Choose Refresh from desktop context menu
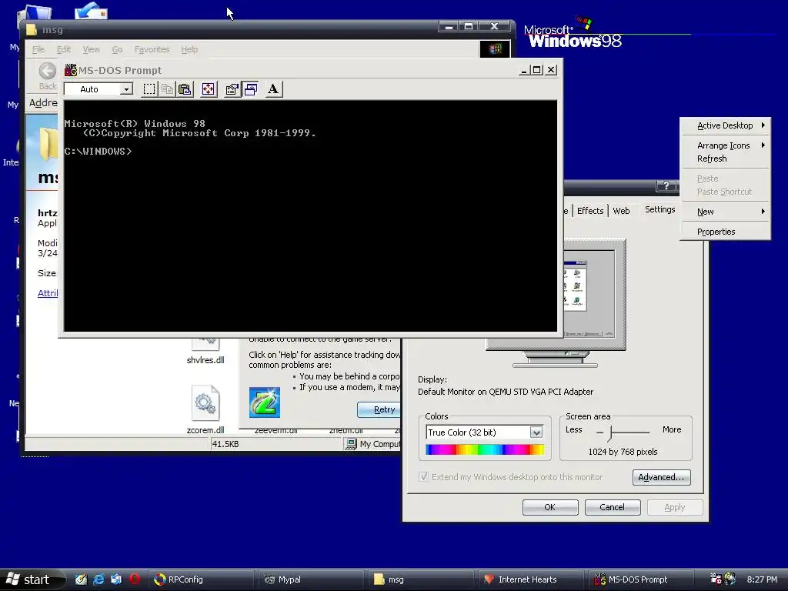The width and height of the screenshot is (788, 591). pyautogui.click(x=725, y=159)
